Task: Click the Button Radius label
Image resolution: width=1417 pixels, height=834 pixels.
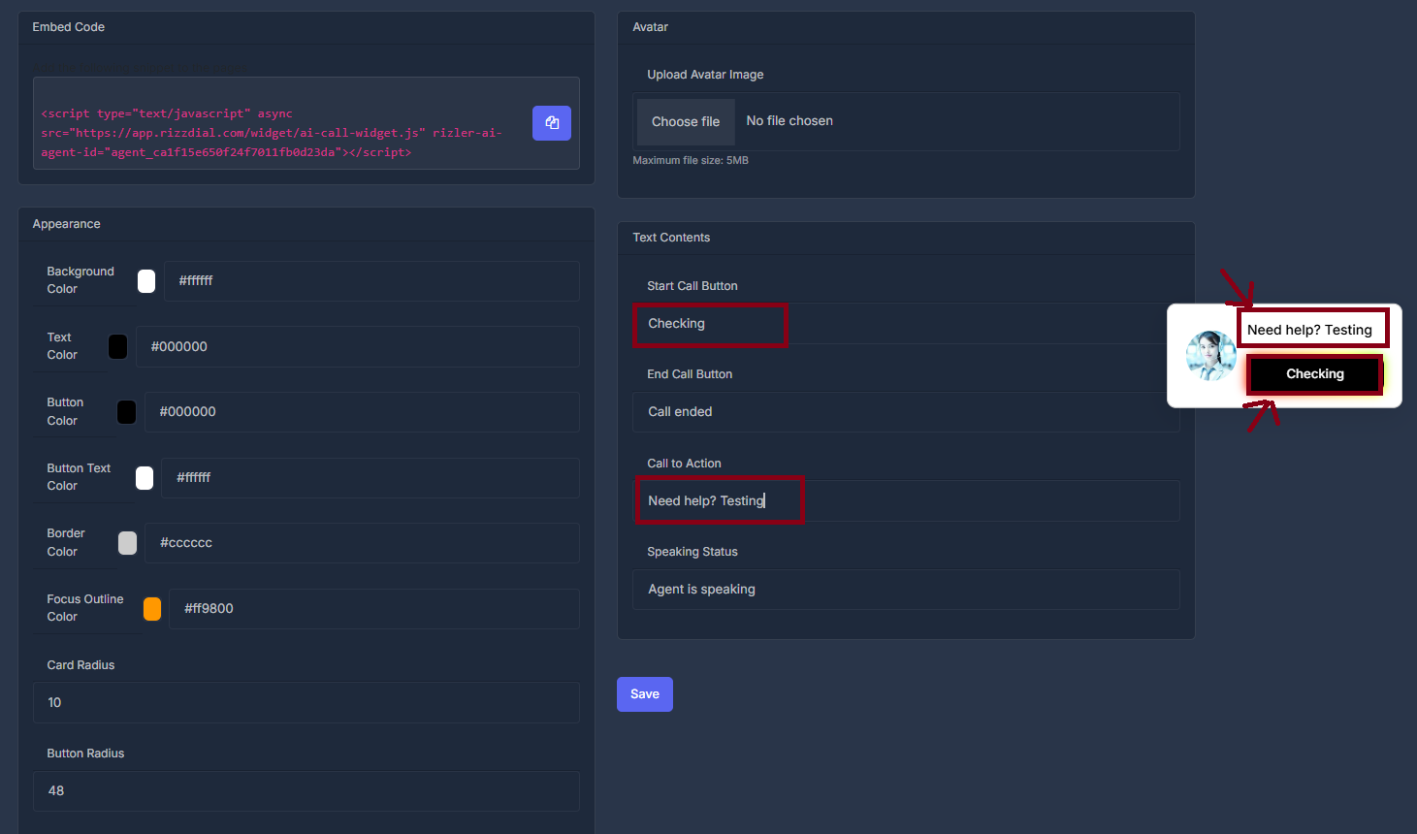Action: (x=85, y=754)
